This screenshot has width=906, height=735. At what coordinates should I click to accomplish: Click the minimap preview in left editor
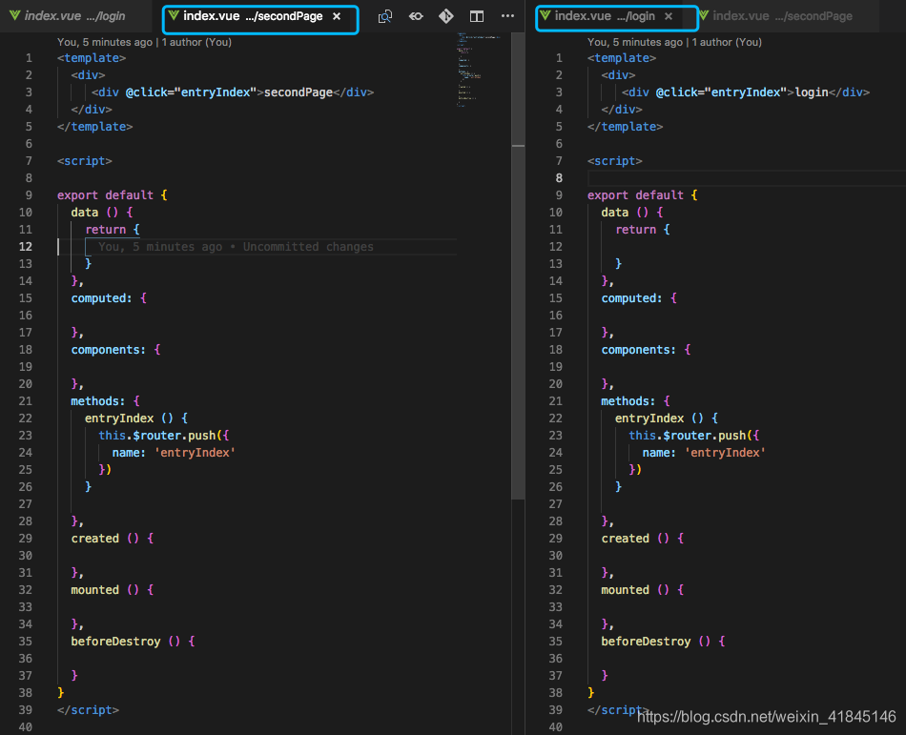point(479,71)
